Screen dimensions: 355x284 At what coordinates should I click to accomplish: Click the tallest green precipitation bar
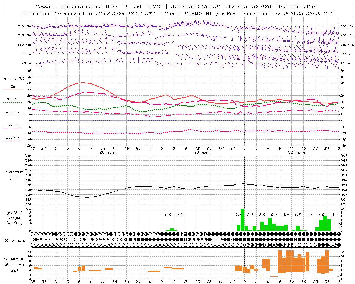(242, 220)
